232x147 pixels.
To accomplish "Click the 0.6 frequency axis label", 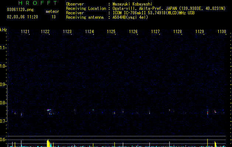I will click(x=3, y=140).
